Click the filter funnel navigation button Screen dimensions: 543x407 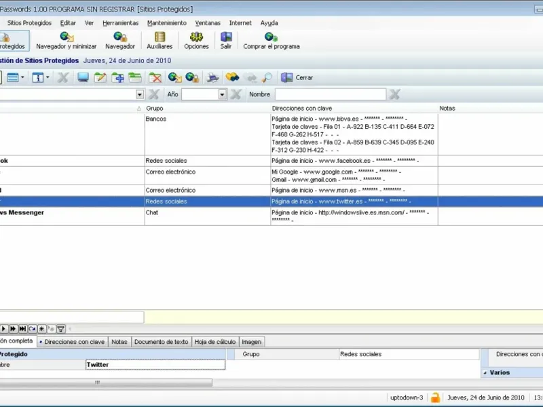click(60, 329)
